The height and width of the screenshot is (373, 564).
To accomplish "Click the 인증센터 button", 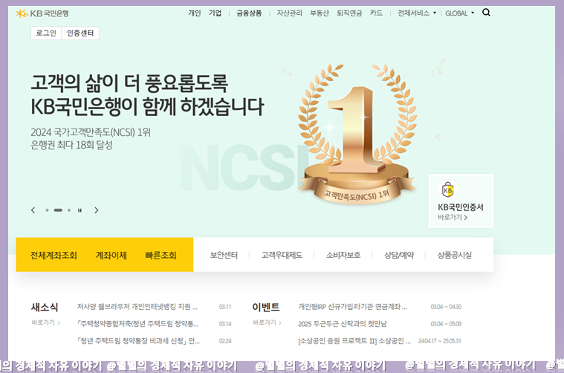I will tap(80, 33).
